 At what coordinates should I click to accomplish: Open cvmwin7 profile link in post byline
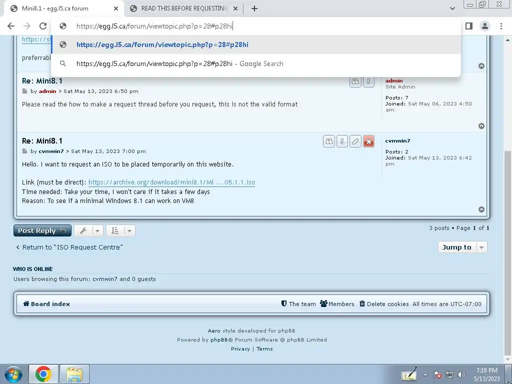[51, 151]
